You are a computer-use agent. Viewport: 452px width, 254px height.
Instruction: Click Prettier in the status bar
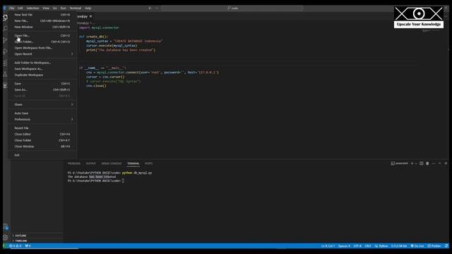click(434, 246)
